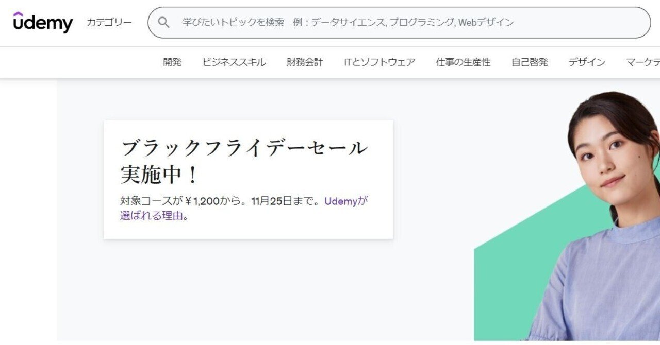Open the 自己啓発 category
Screen dimensions: 660x345
pos(530,62)
